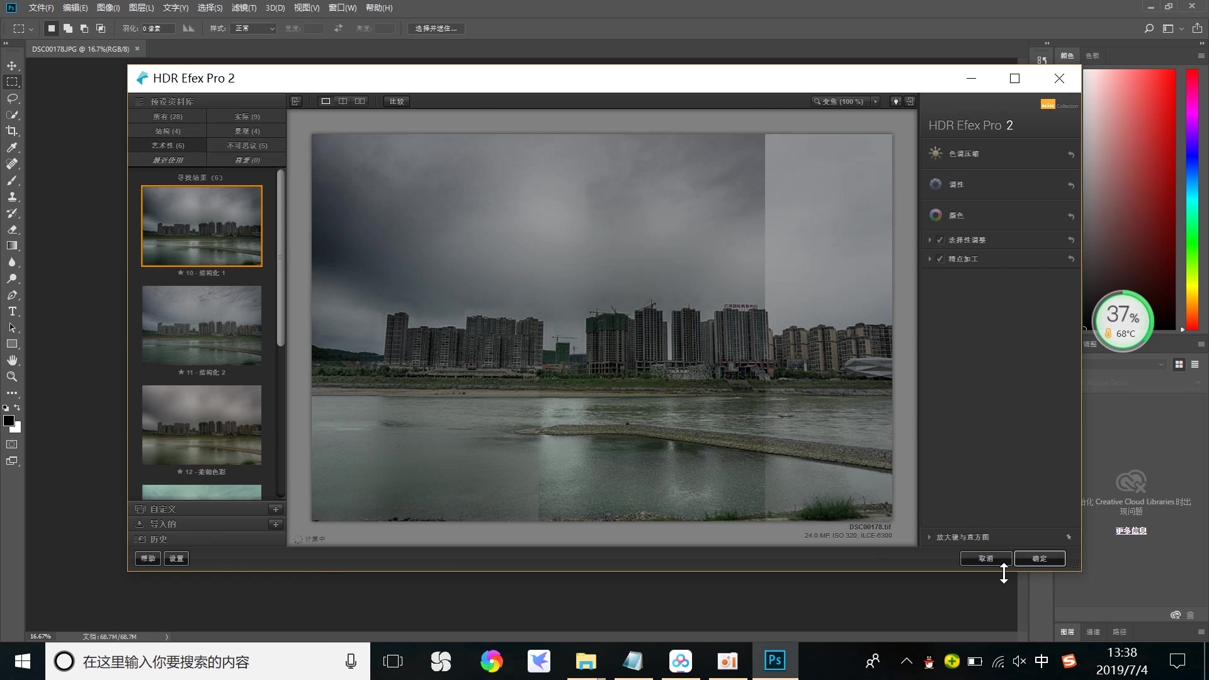Reset the 色调压缩 section arrow
The image size is (1209, 680).
click(x=1070, y=154)
